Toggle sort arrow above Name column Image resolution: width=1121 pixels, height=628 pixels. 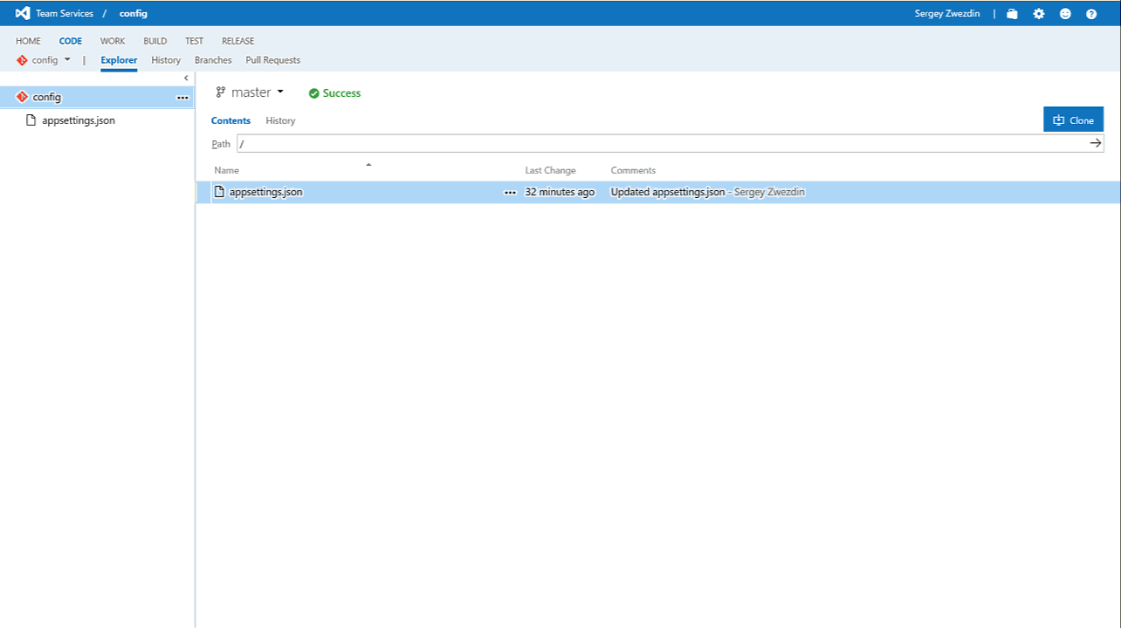pyautogui.click(x=368, y=164)
